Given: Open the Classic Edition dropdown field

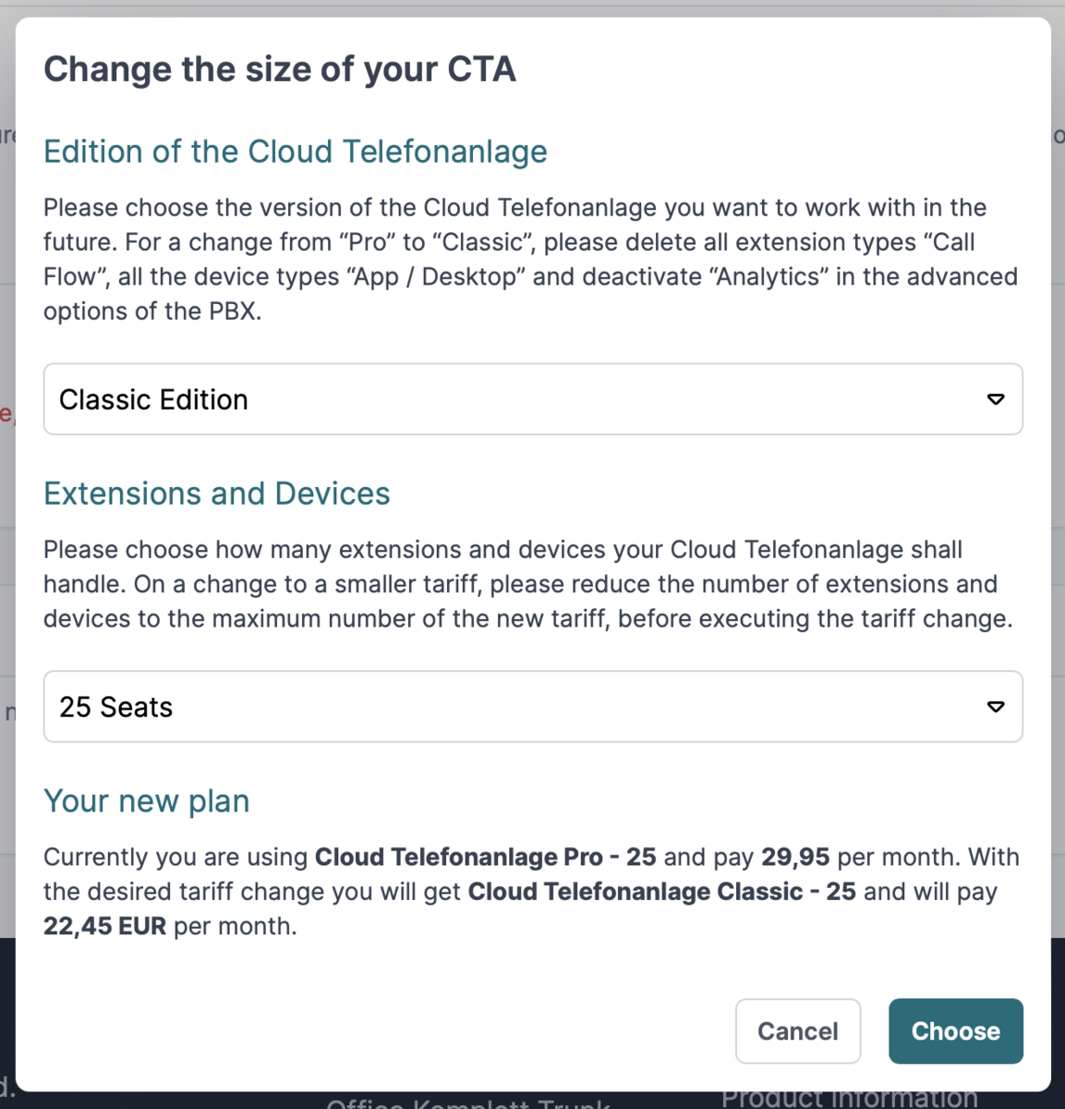Looking at the screenshot, I should coord(533,399).
